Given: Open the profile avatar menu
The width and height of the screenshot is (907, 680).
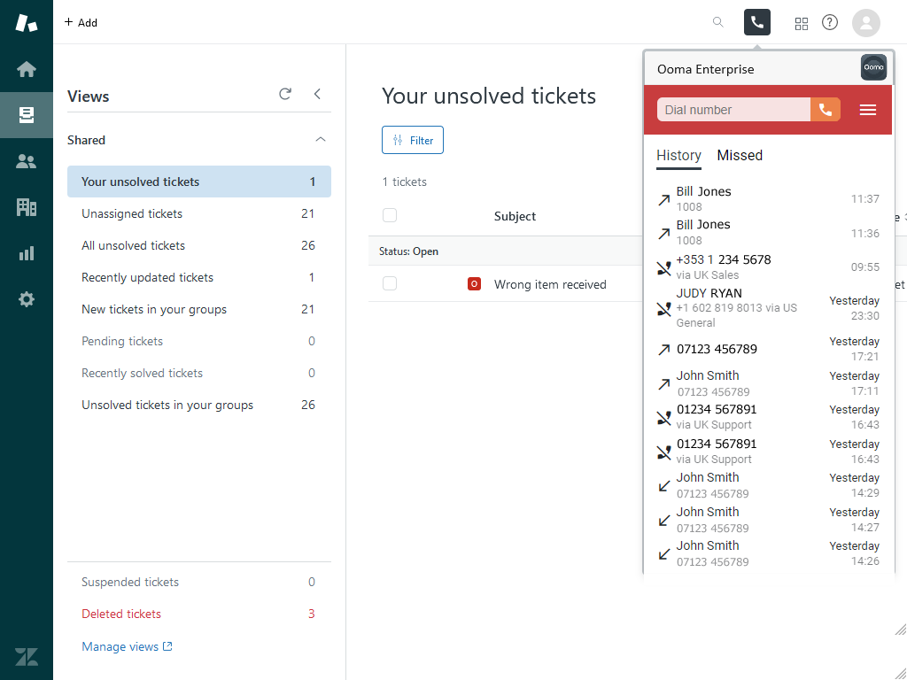Looking at the screenshot, I should pos(866,23).
